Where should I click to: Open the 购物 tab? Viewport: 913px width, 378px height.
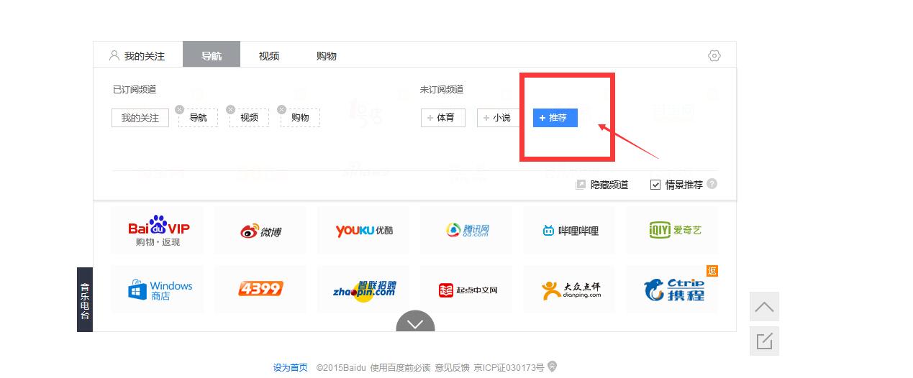tap(327, 55)
